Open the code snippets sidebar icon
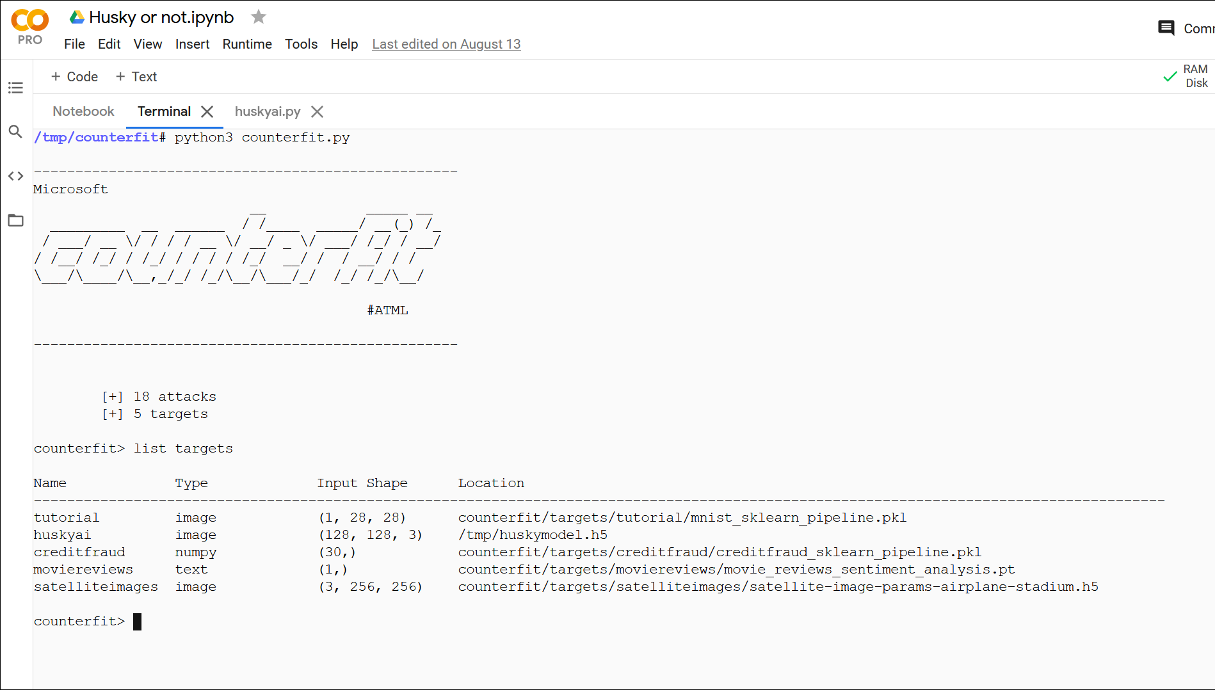 click(15, 176)
